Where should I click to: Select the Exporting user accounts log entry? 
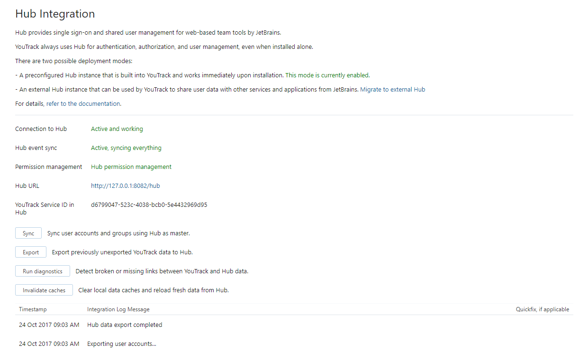(x=122, y=344)
